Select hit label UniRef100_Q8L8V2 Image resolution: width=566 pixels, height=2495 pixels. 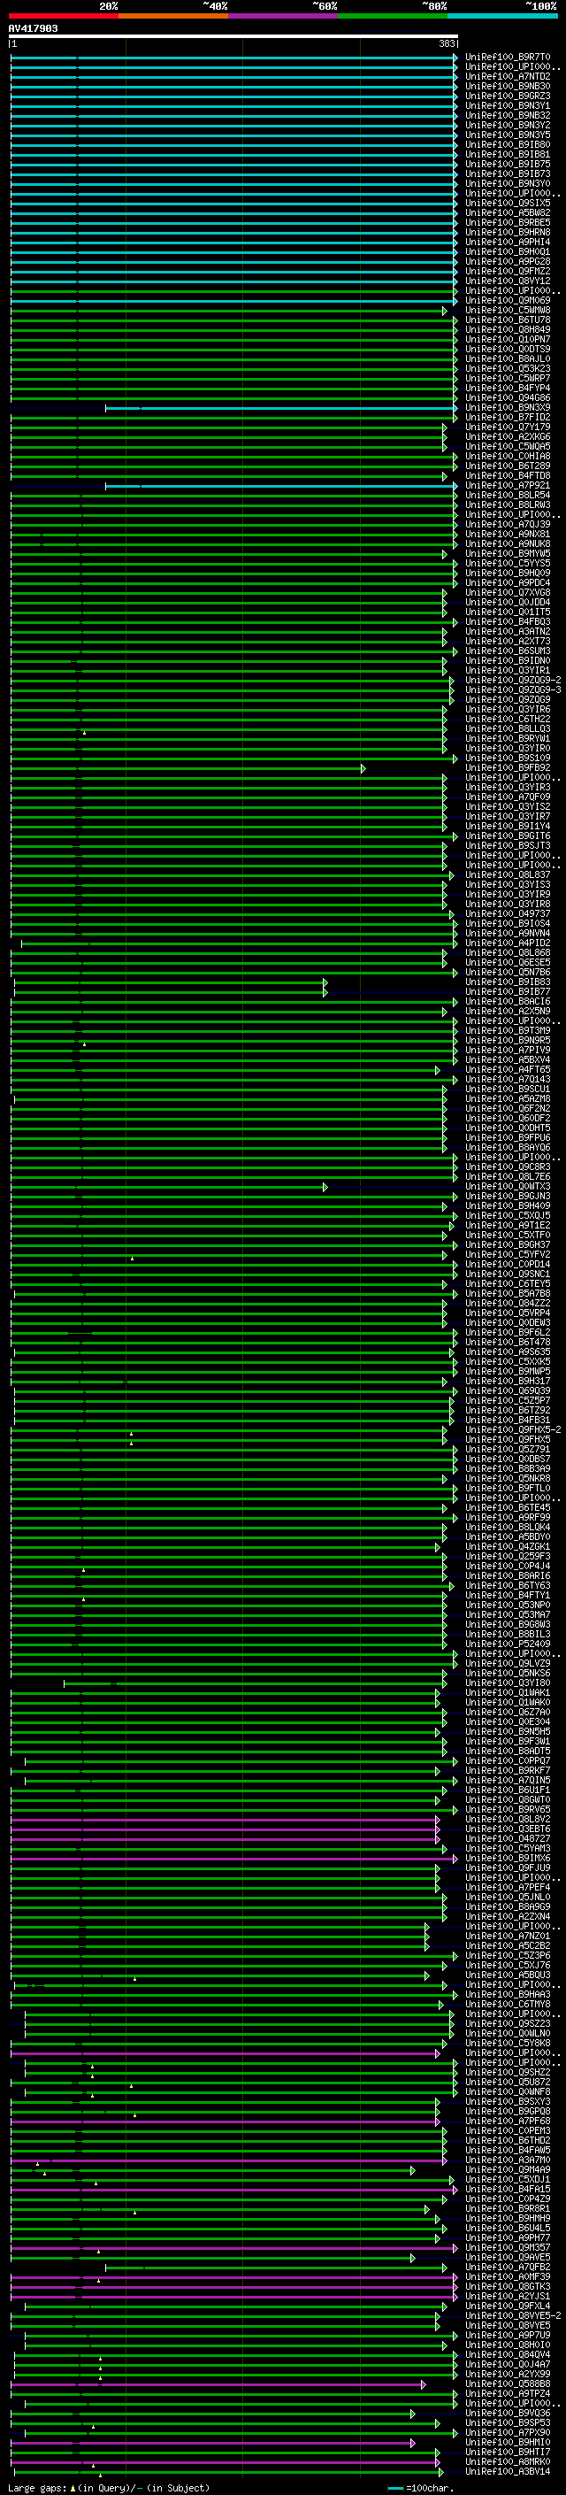point(508,1819)
